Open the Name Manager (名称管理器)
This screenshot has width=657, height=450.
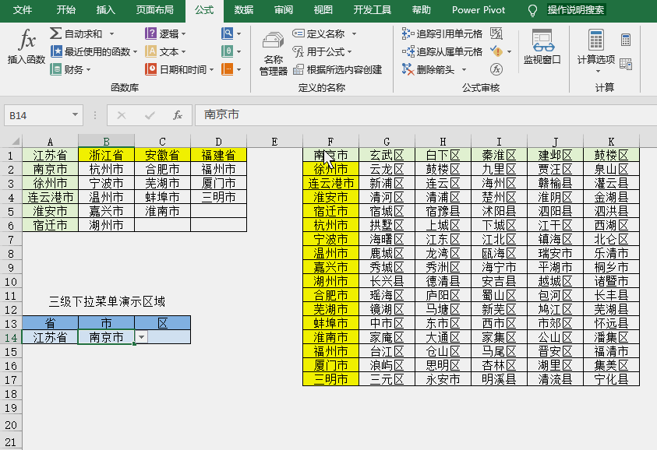(x=272, y=54)
